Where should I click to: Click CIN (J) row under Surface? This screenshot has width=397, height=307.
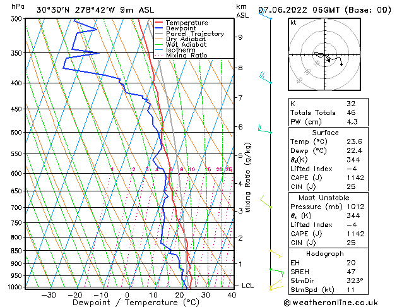[x=328, y=187]
